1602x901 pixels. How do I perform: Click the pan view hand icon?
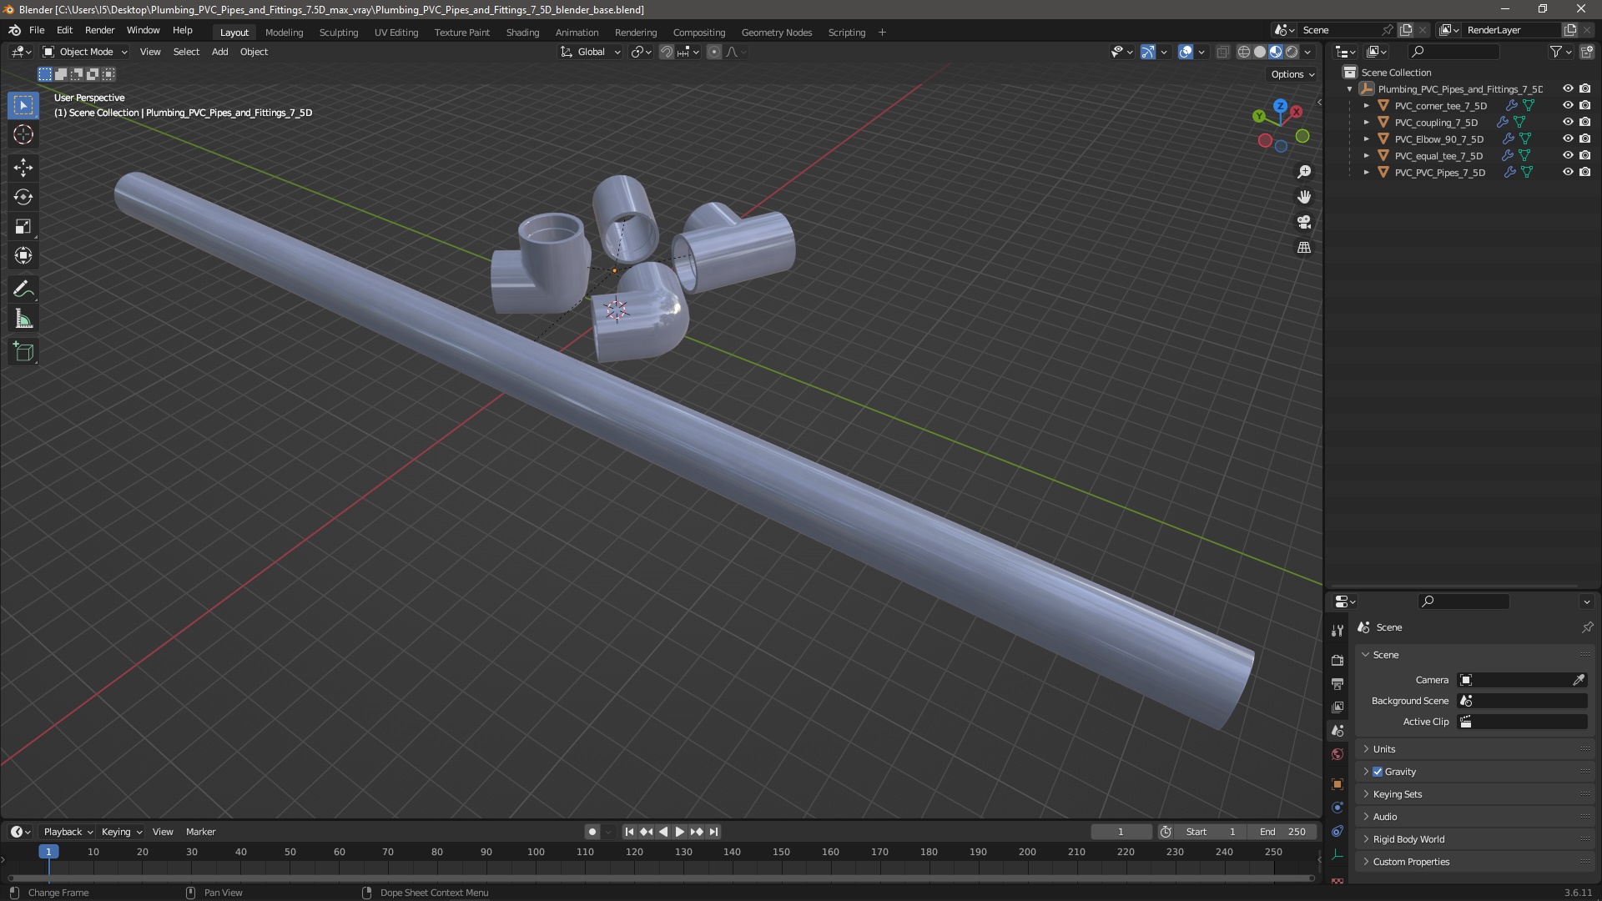[x=1304, y=197]
